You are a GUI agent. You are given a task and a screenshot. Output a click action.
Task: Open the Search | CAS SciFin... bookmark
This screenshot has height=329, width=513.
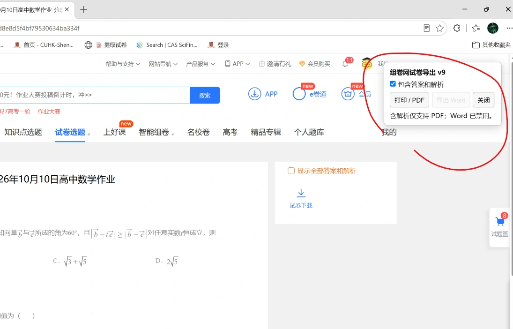pos(167,45)
